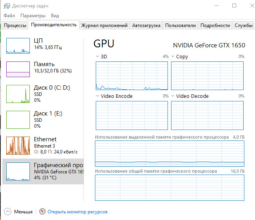Open the Файл menu
Image resolution: width=255 pixels, height=220 pixels.
(9, 16)
